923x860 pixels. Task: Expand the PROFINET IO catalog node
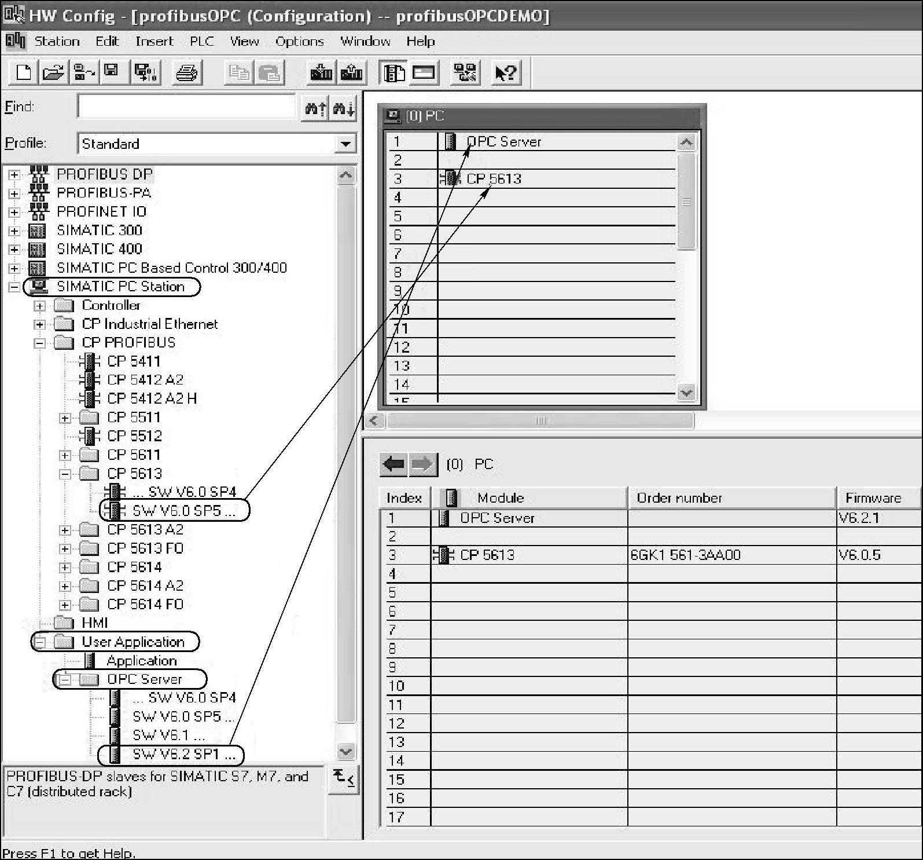click(14, 212)
